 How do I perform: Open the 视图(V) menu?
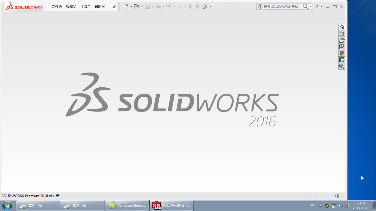[71, 7]
